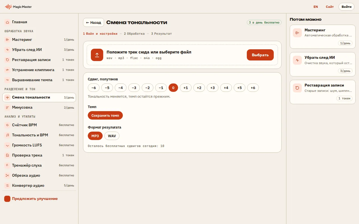The width and height of the screenshot is (359, 224).
Task: Select MP3 as the result format
Action: [95, 136]
